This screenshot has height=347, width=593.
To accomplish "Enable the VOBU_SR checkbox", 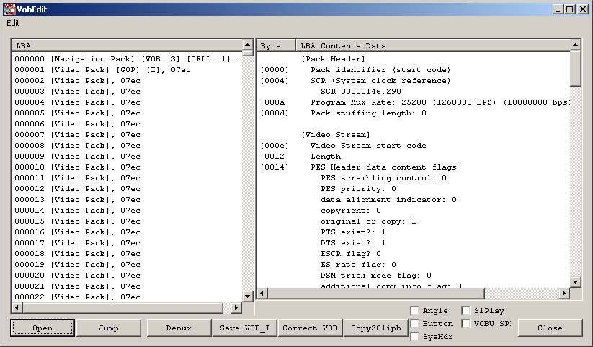I will (x=466, y=323).
